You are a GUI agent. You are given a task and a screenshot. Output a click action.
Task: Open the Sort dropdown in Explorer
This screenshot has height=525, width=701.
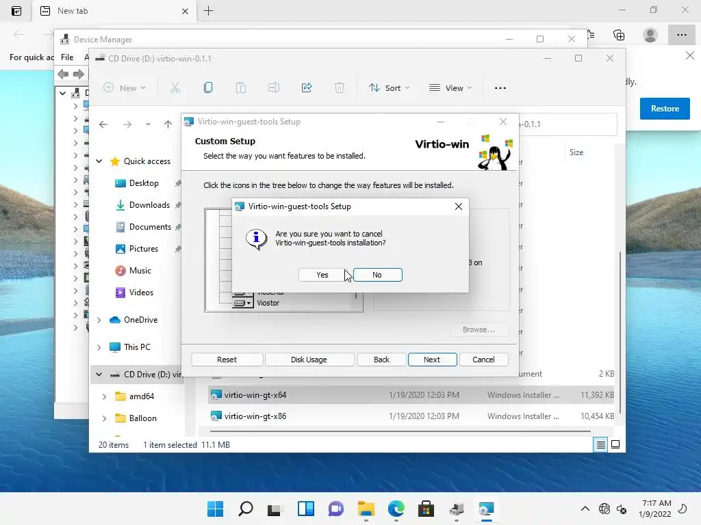click(x=389, y=88)
